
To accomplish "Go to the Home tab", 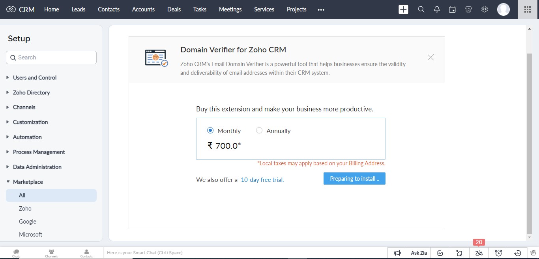I will pos(52,9).
